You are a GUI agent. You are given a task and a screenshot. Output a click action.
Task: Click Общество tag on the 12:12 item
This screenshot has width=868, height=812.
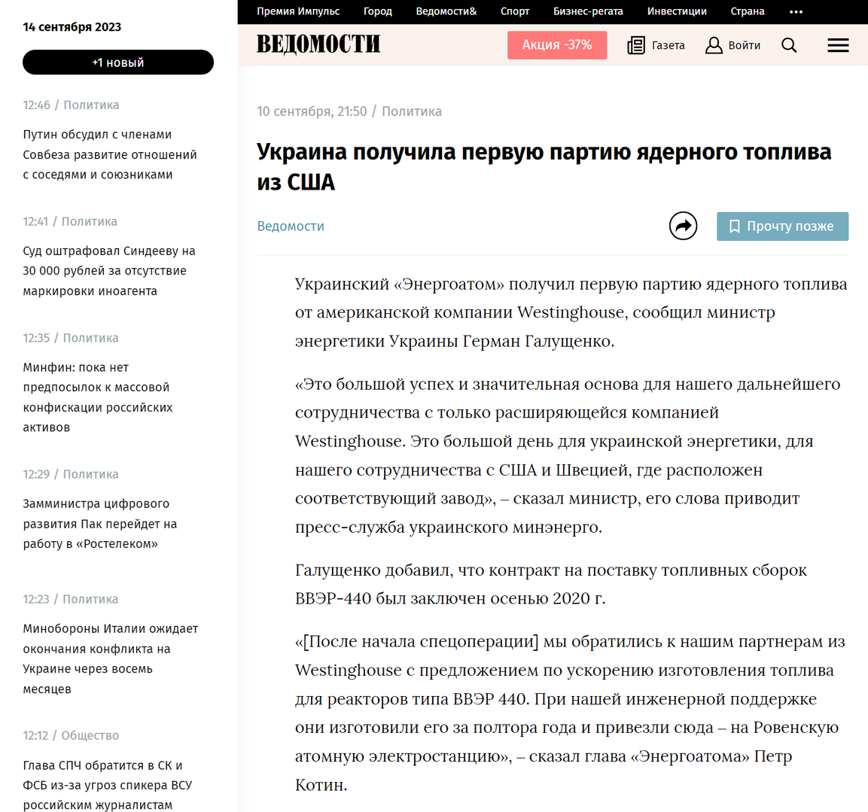click(90, 735)
